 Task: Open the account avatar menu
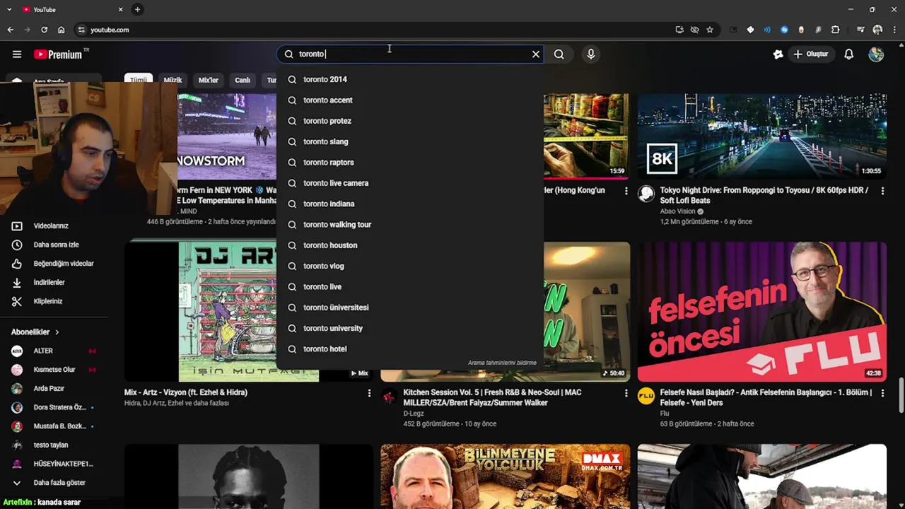pos(876,54)
